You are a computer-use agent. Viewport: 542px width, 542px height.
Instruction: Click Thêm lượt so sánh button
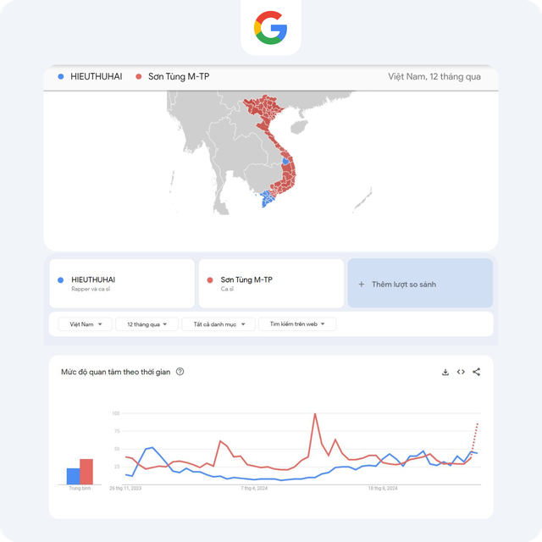[x=420, y=283]
